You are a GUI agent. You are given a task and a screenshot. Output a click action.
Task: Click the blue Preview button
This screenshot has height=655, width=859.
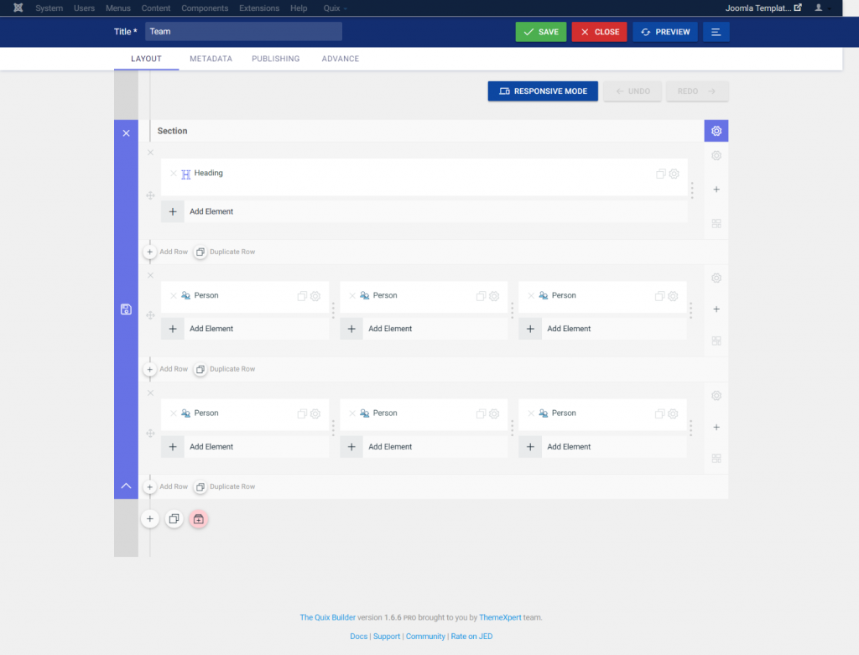tap(664, 31)
